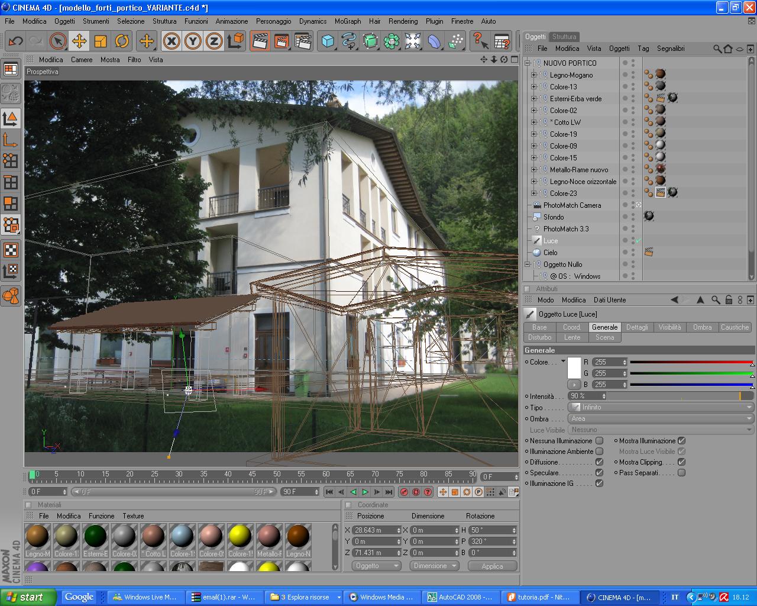Toggle the Mostra Clipping checkbox
The width and height of the screenshot is (757, 606).
click(681, 462)
